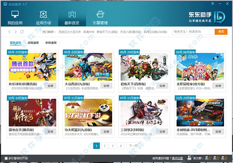Open hot link 英魂外传
Image resolution: width=233 pixels, height=163 pixels.
pyautogui.click(x=89, y=32)
